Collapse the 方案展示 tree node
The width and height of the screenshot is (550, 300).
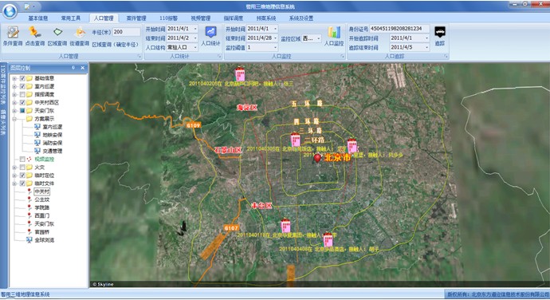[14, 119]
